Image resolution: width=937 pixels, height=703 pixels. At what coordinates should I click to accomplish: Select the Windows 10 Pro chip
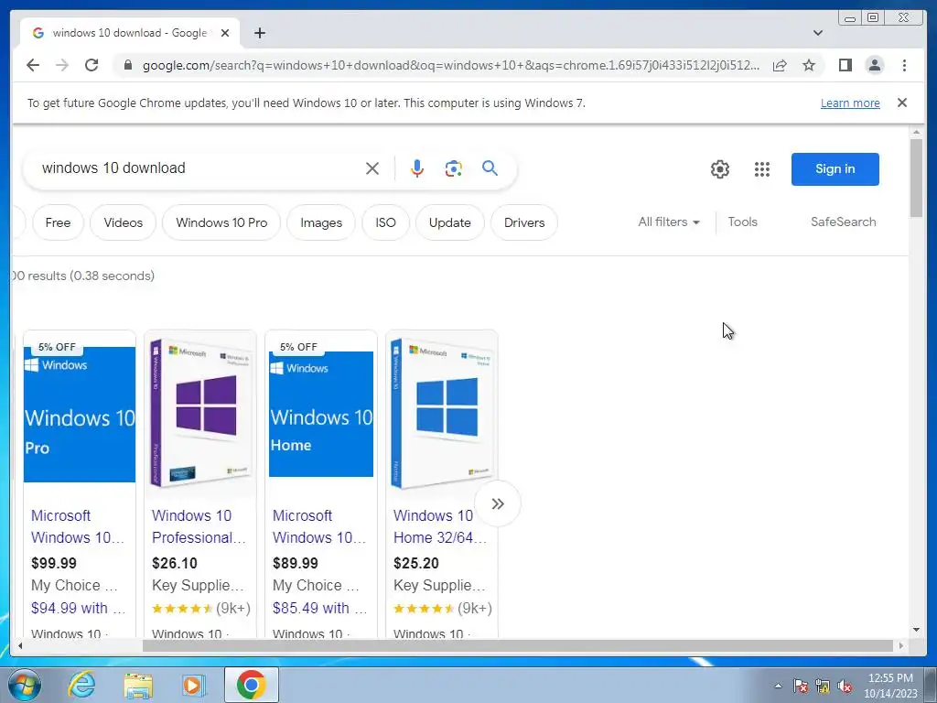[221, 222]
